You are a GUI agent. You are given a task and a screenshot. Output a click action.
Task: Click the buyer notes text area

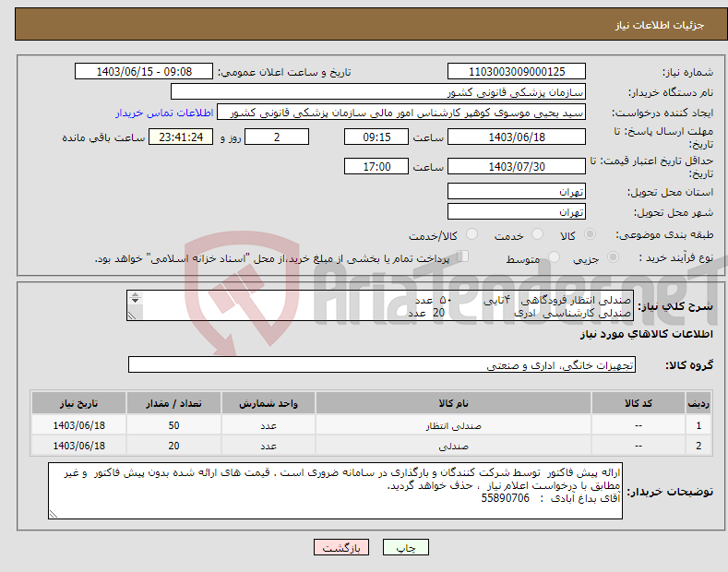[x=335, y=491]
